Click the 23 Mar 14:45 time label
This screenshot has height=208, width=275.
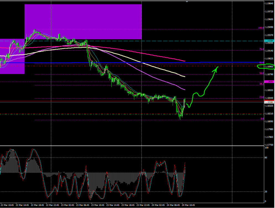pyautogui.click(x=113, y=205)
